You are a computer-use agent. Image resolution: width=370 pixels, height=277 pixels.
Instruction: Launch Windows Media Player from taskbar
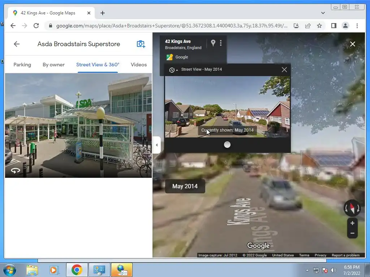tap(54, 270)
